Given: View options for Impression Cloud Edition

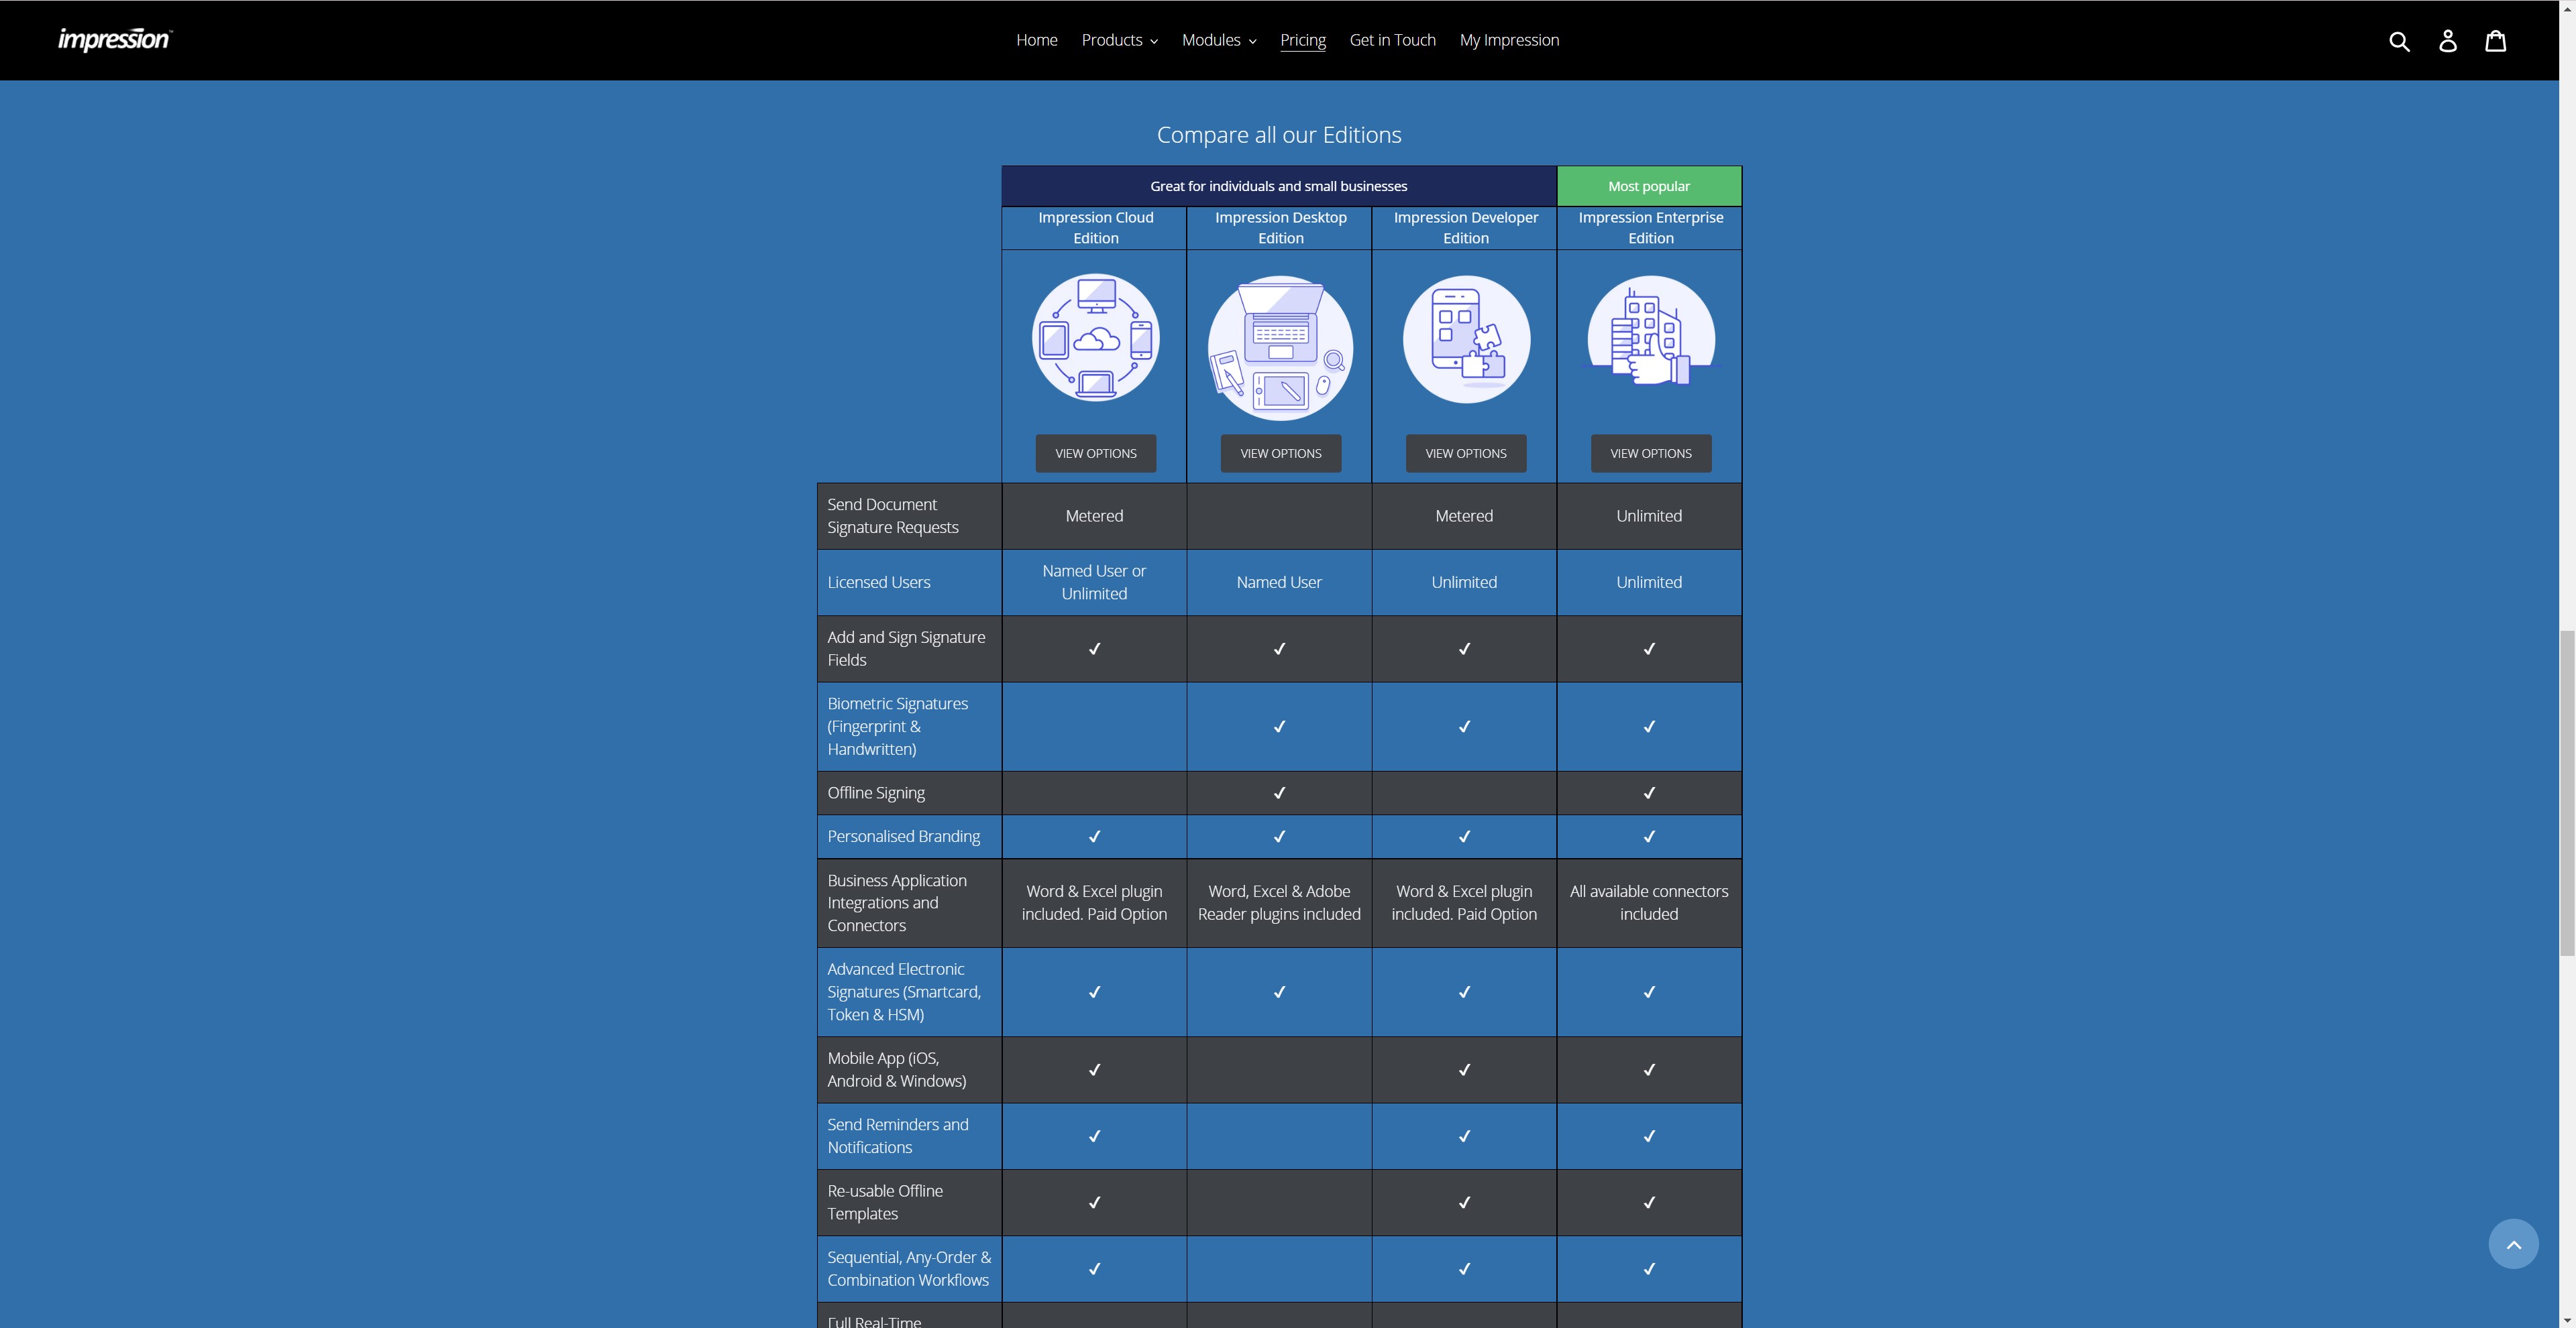Looking at the screenshot, I should 1095,452.
